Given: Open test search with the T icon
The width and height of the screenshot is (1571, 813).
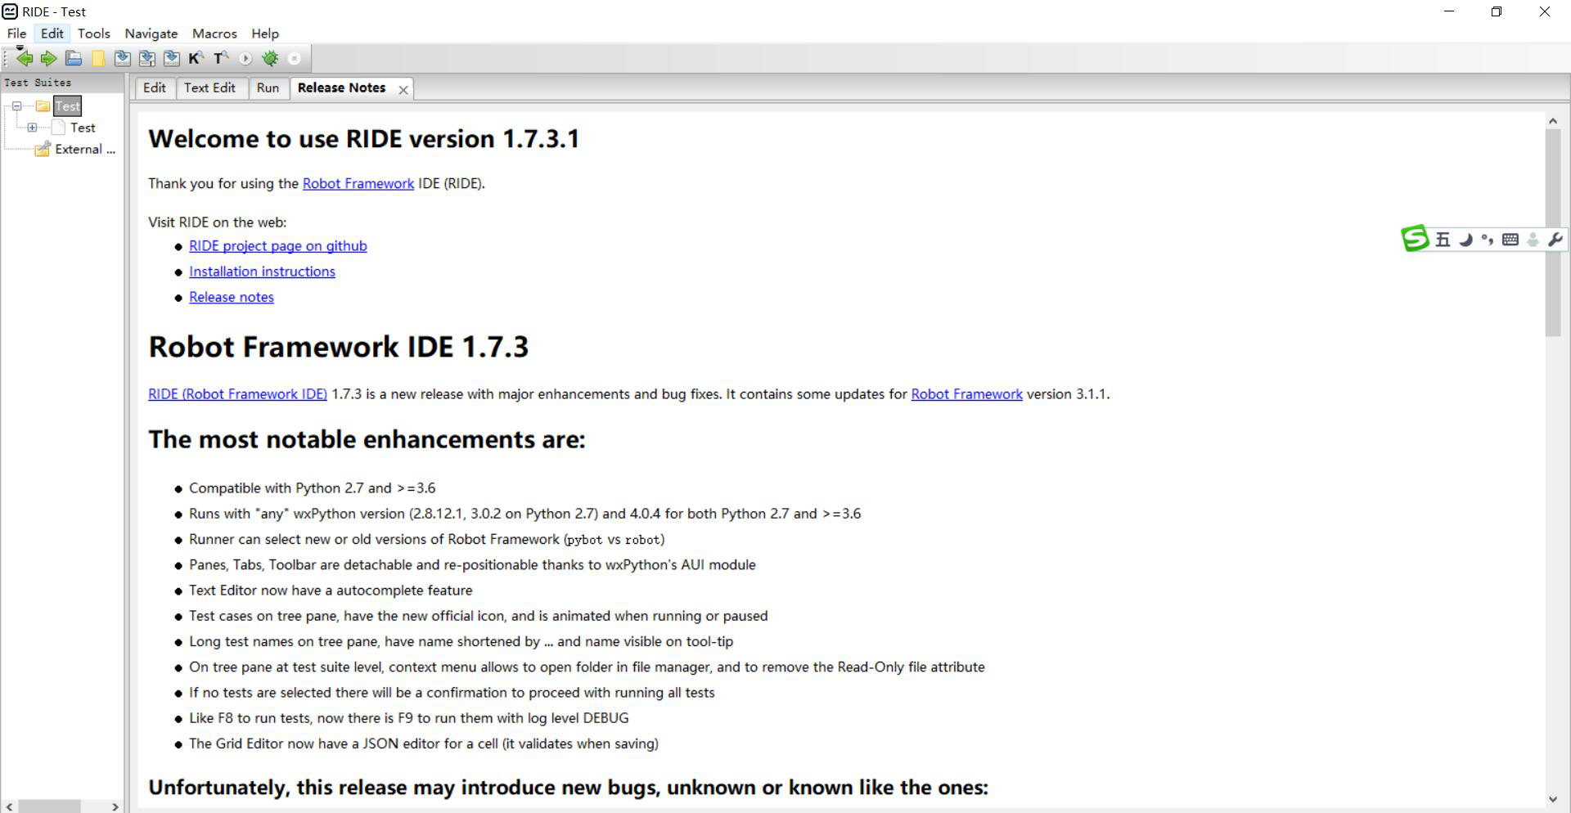Looking at the screenshot, I should click(x=221, y=58).
